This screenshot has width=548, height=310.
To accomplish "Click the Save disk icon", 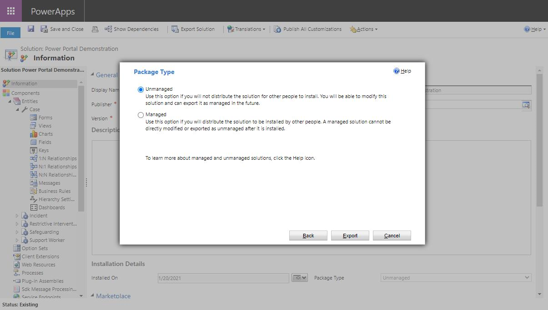I will (x=31, y=29).
